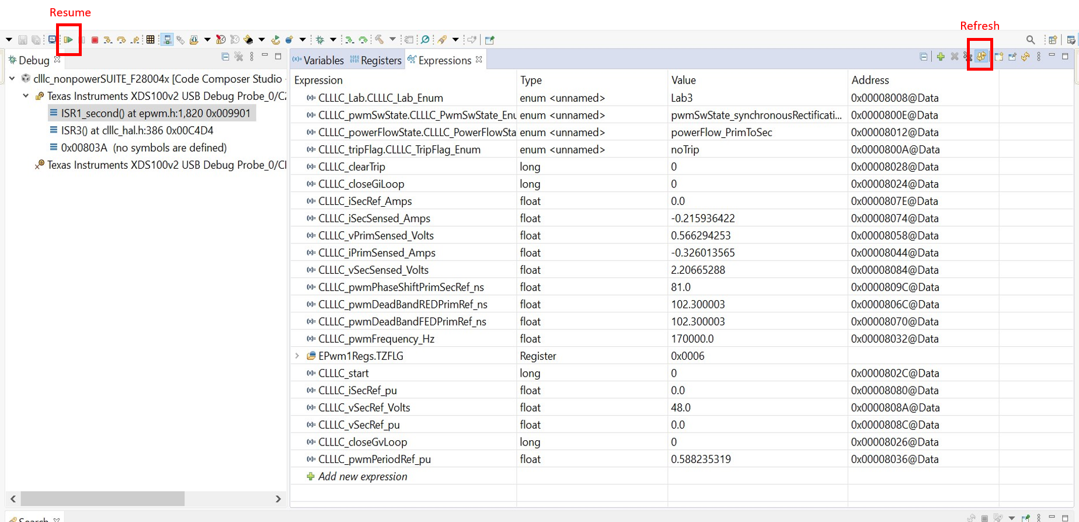Viewport: 1079px width, 522px height.
Task: Click the green bug Debug icon
Action: pyautogui.click(x=320, y=40)
